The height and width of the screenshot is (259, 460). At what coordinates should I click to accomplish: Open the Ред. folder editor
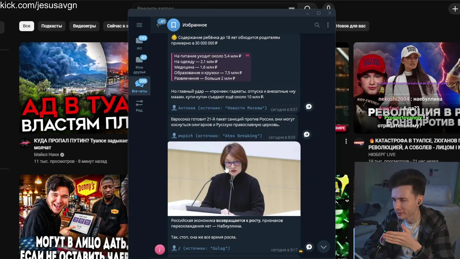point(139,105)
